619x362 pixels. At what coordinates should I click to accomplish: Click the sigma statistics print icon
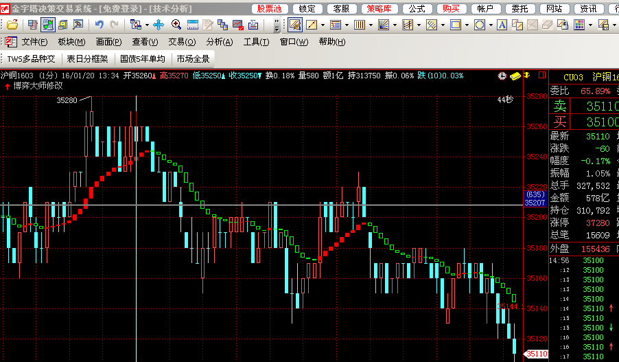[253, 25]
